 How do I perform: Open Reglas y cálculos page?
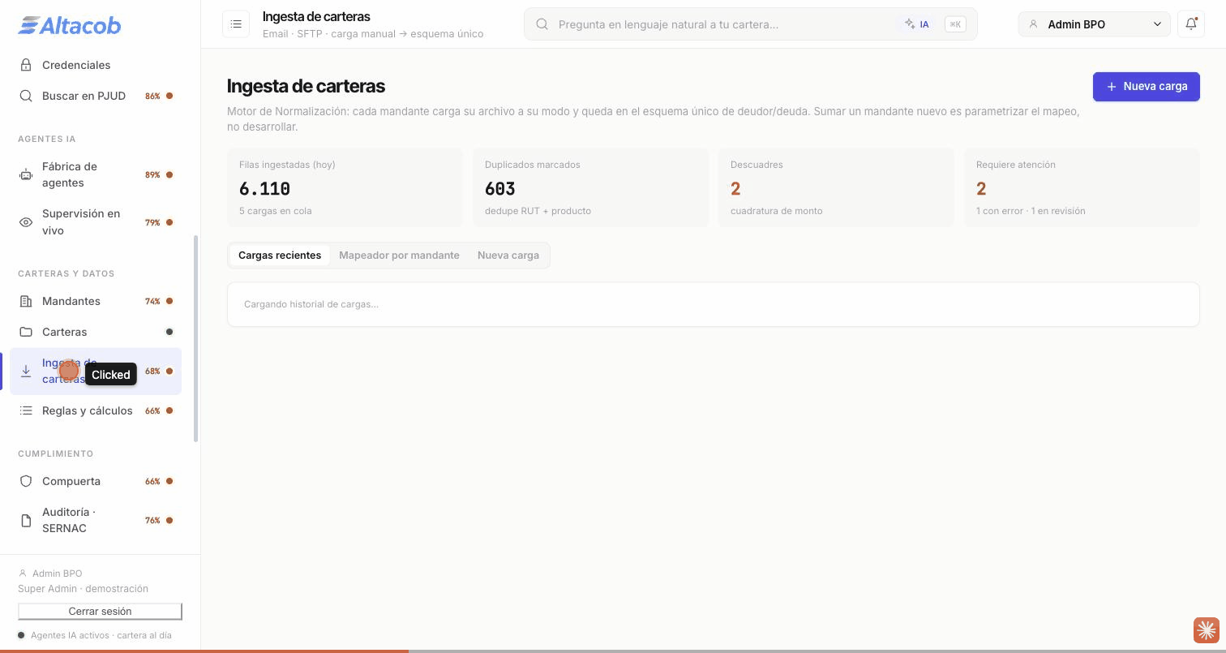(96, 410)
